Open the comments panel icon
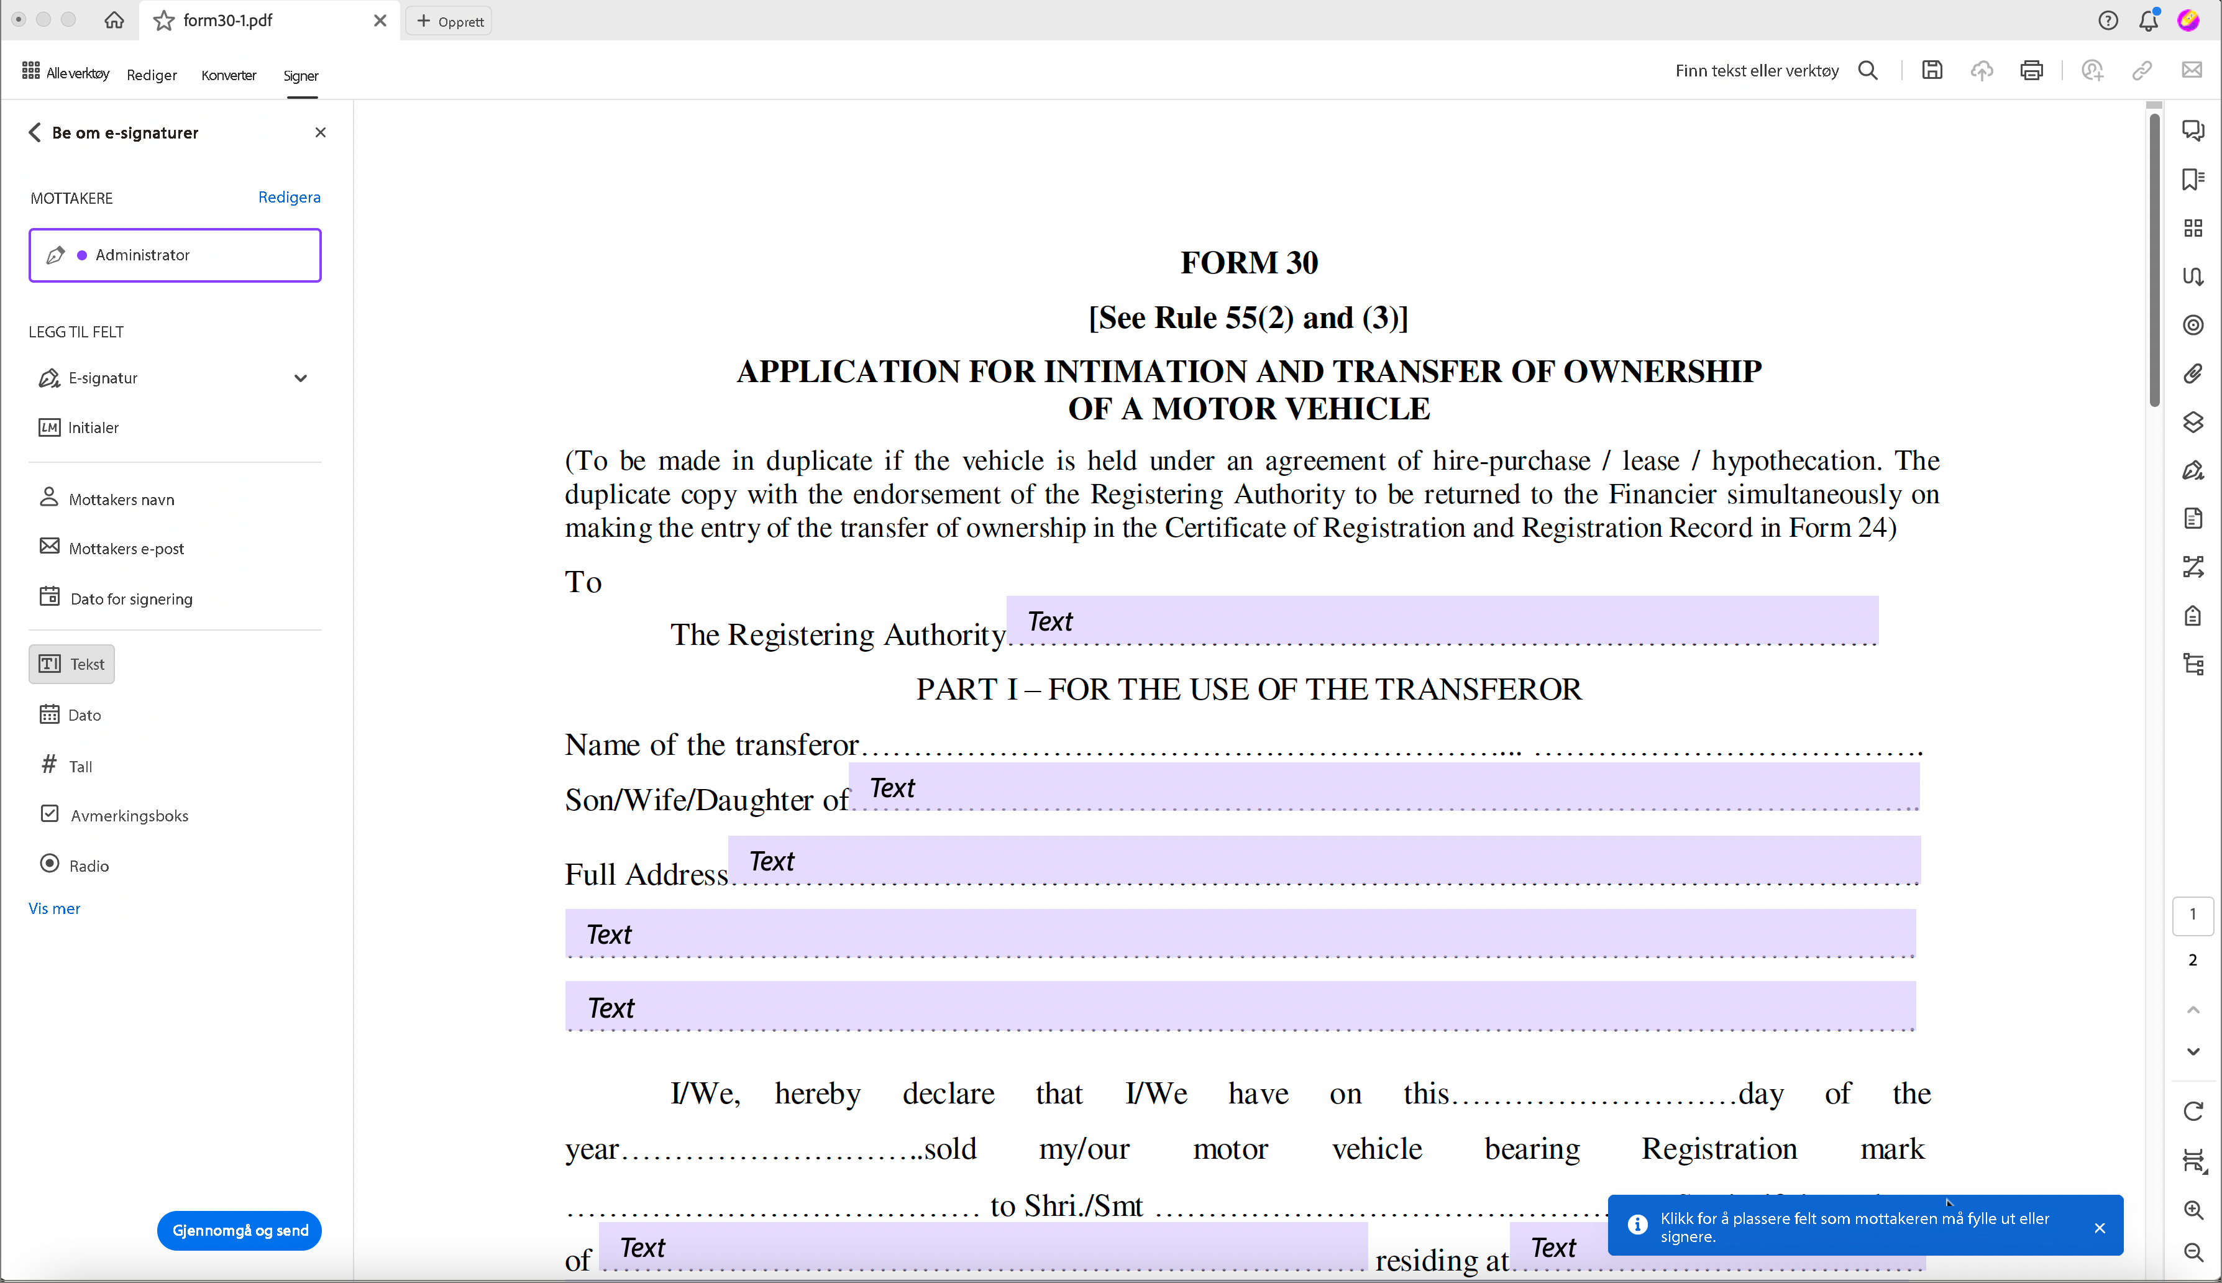Image resolution: width=2222 pixels, height=1283 pixels. coord(2193,130)
